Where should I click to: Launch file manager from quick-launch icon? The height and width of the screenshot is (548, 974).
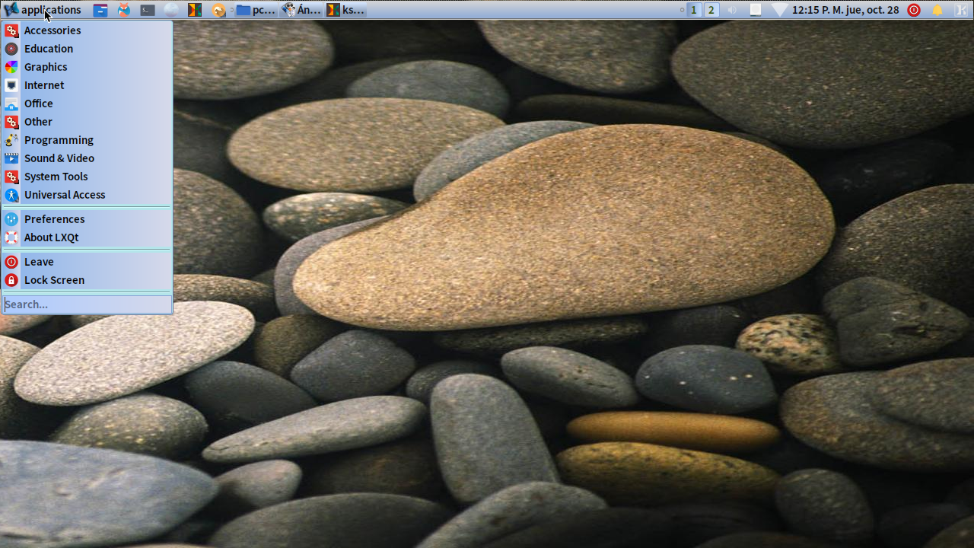coord(100,10)
